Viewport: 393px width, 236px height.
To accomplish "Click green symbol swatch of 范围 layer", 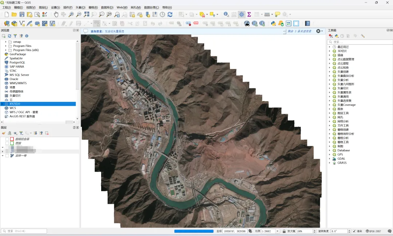I will (12, 143).
